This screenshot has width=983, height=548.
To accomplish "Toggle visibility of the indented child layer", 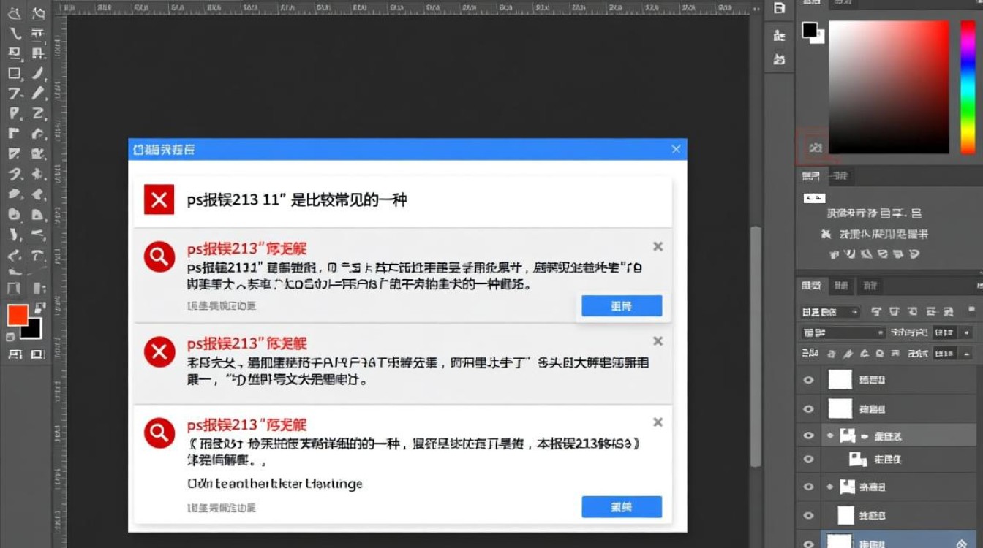I will point(808,460).
